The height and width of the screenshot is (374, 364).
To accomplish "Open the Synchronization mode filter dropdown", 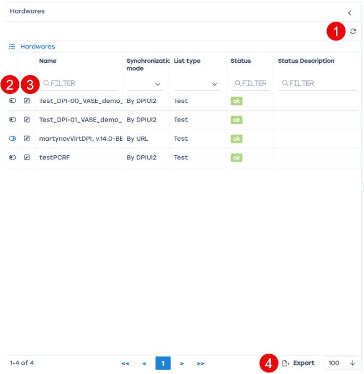I will [x=146, y=84].
